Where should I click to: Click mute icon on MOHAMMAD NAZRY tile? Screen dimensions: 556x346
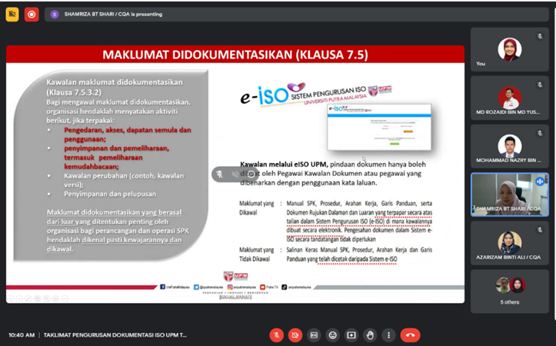pos(540,133)
